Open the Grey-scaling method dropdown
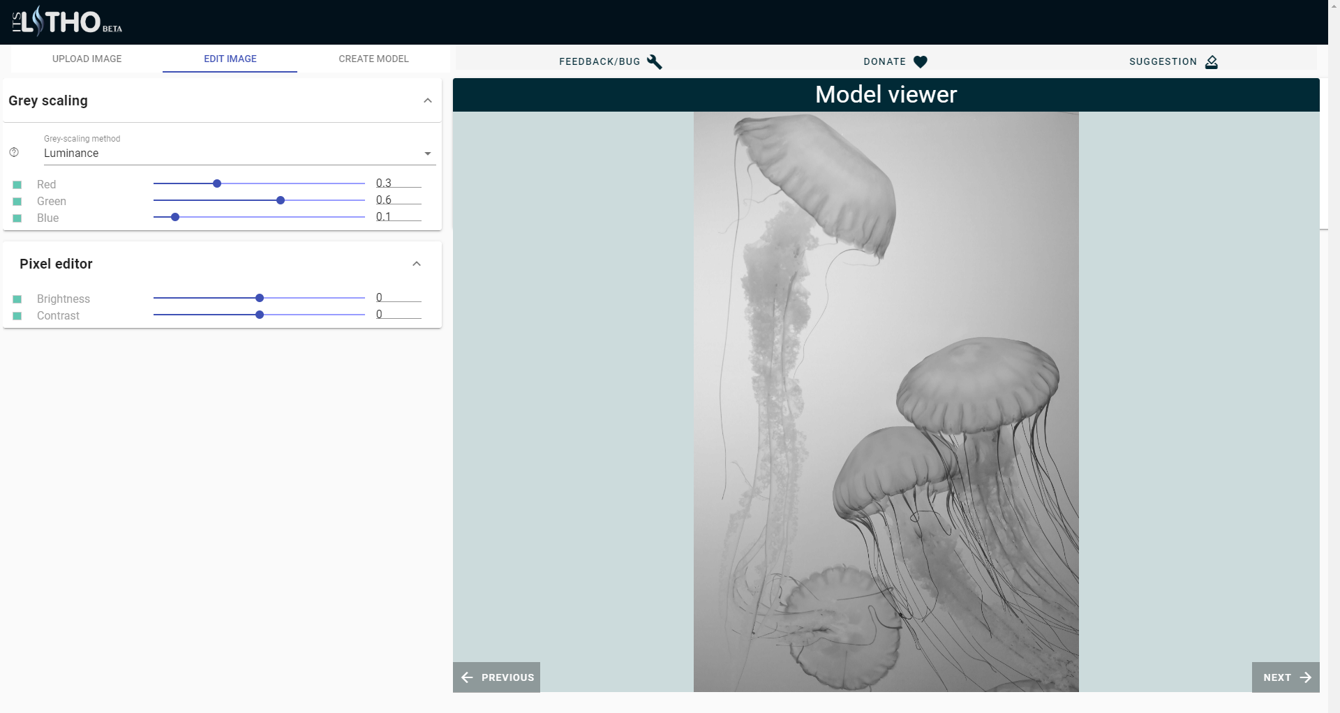The image size is (1340, 713). point(239,153)
